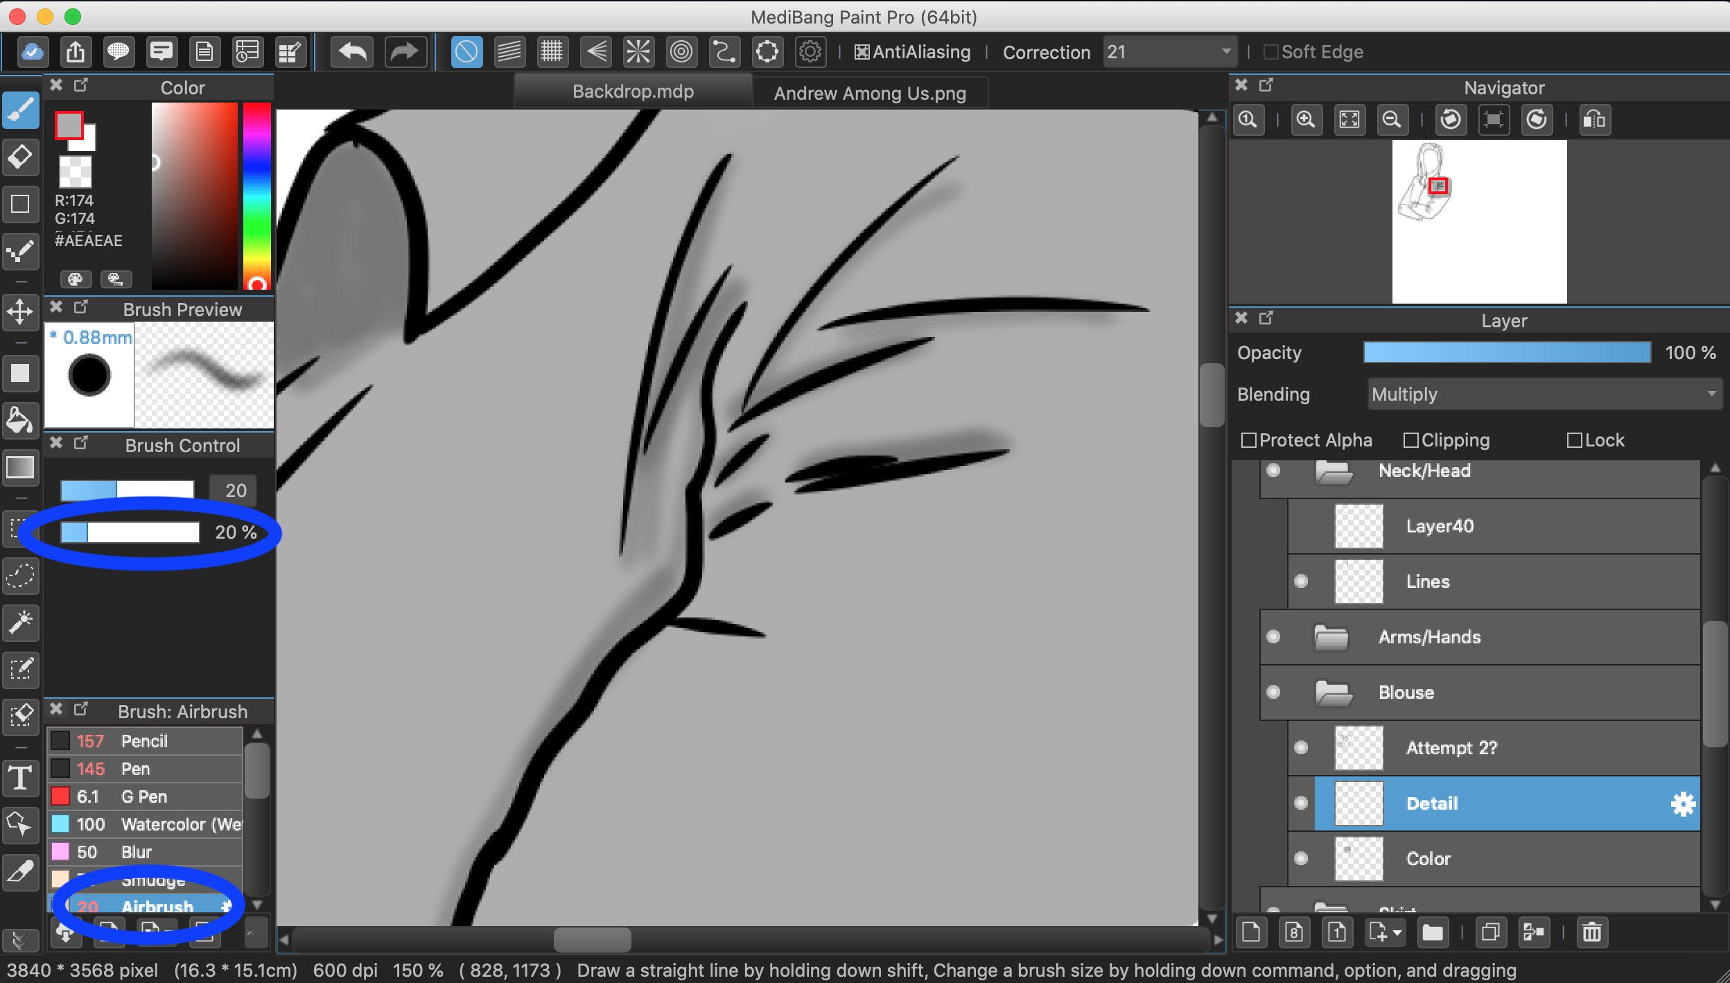Open the Blending mode dropdown
This screenshot has width=1730, height=983.
pos(1544,394)
